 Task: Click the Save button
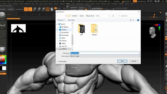pyautogui.click(x=122, y=61)
